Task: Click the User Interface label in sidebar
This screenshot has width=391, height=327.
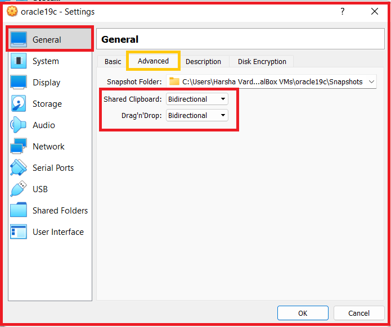Action: (58, 232)
